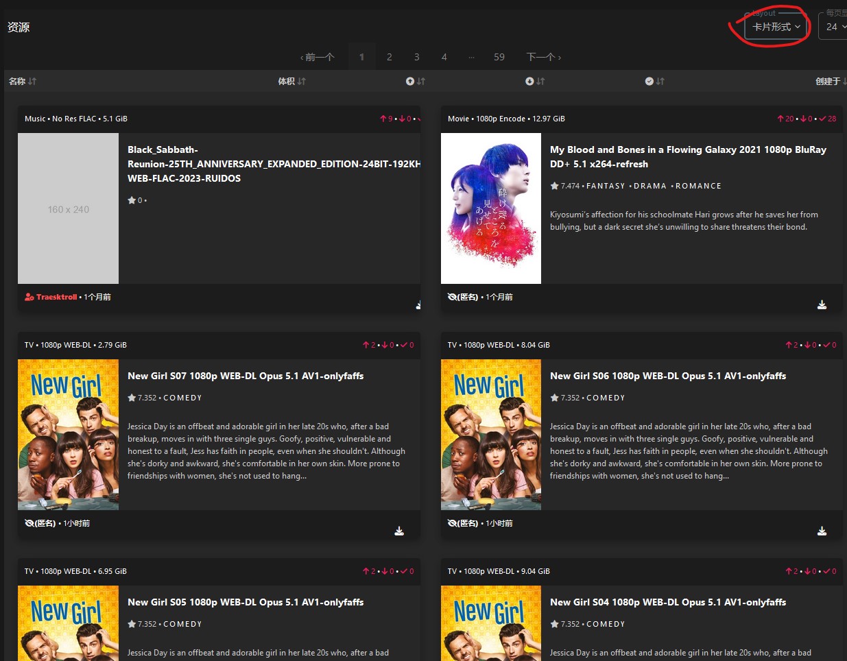This screenshot has width=847, height=661.
Task: Click ROMANCE genre tag
Action: click(x=698, y=186)
